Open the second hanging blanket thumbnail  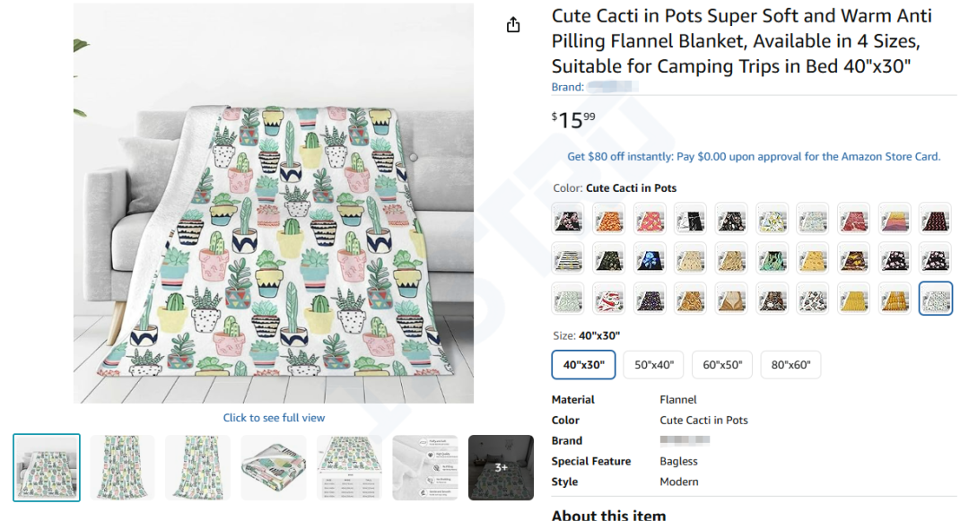197,467
